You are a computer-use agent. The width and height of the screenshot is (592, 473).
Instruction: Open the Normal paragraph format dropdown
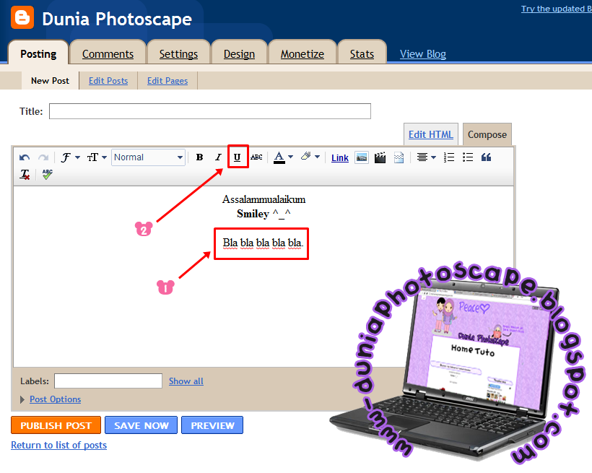pos(149,157)
